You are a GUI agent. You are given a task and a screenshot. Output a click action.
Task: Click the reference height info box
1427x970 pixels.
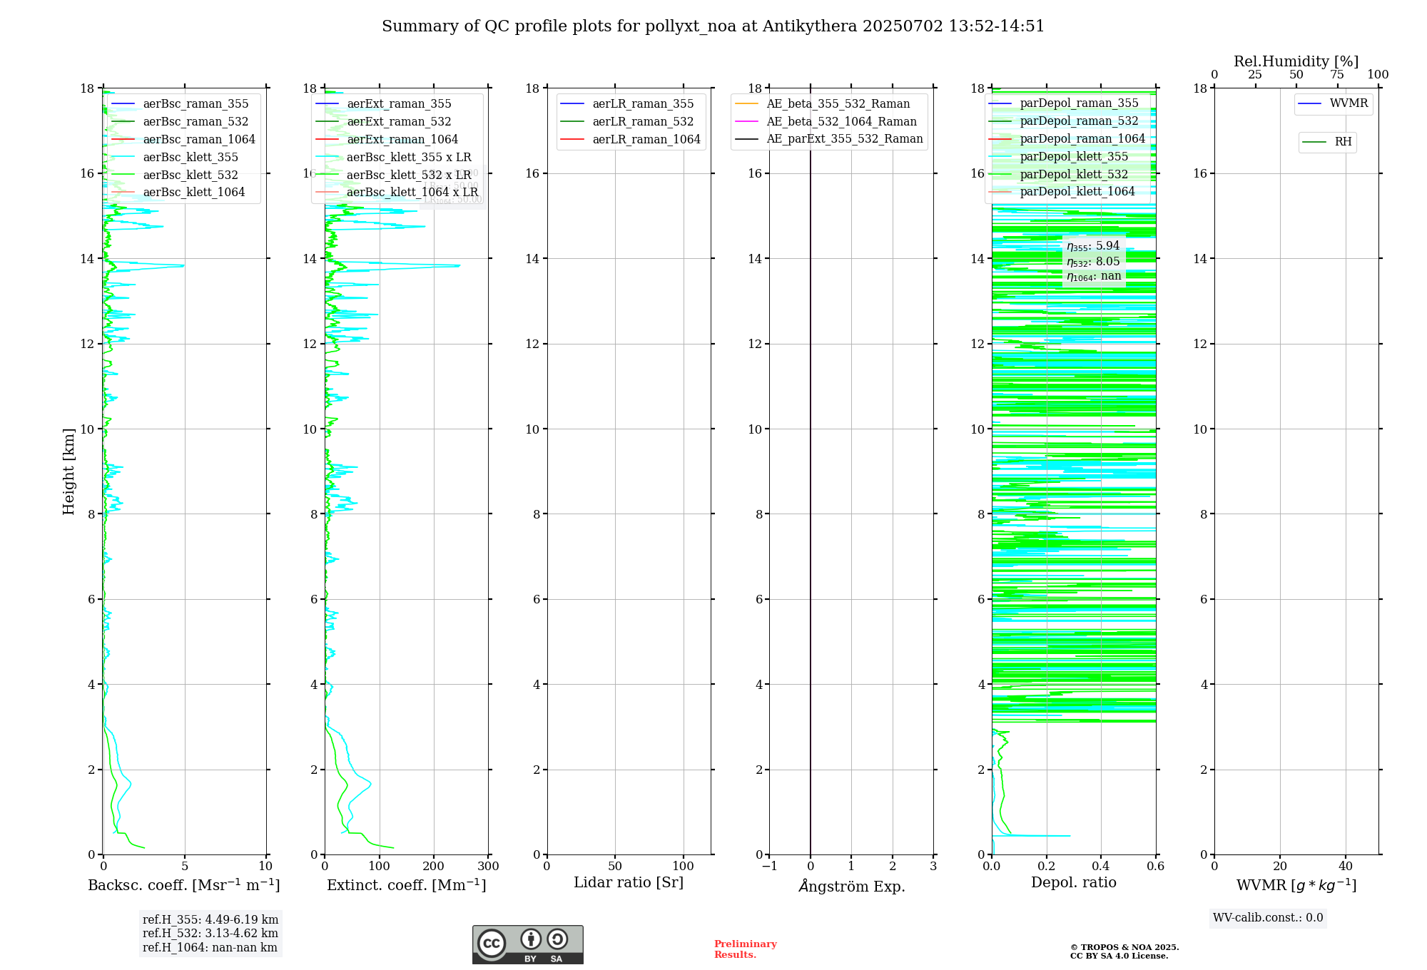tap(210, 934)
